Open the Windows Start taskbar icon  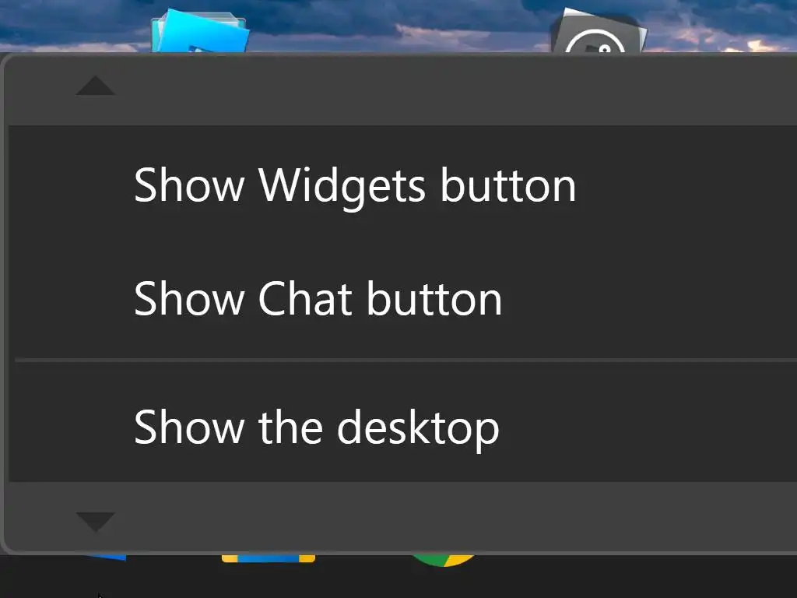point(104,558)
